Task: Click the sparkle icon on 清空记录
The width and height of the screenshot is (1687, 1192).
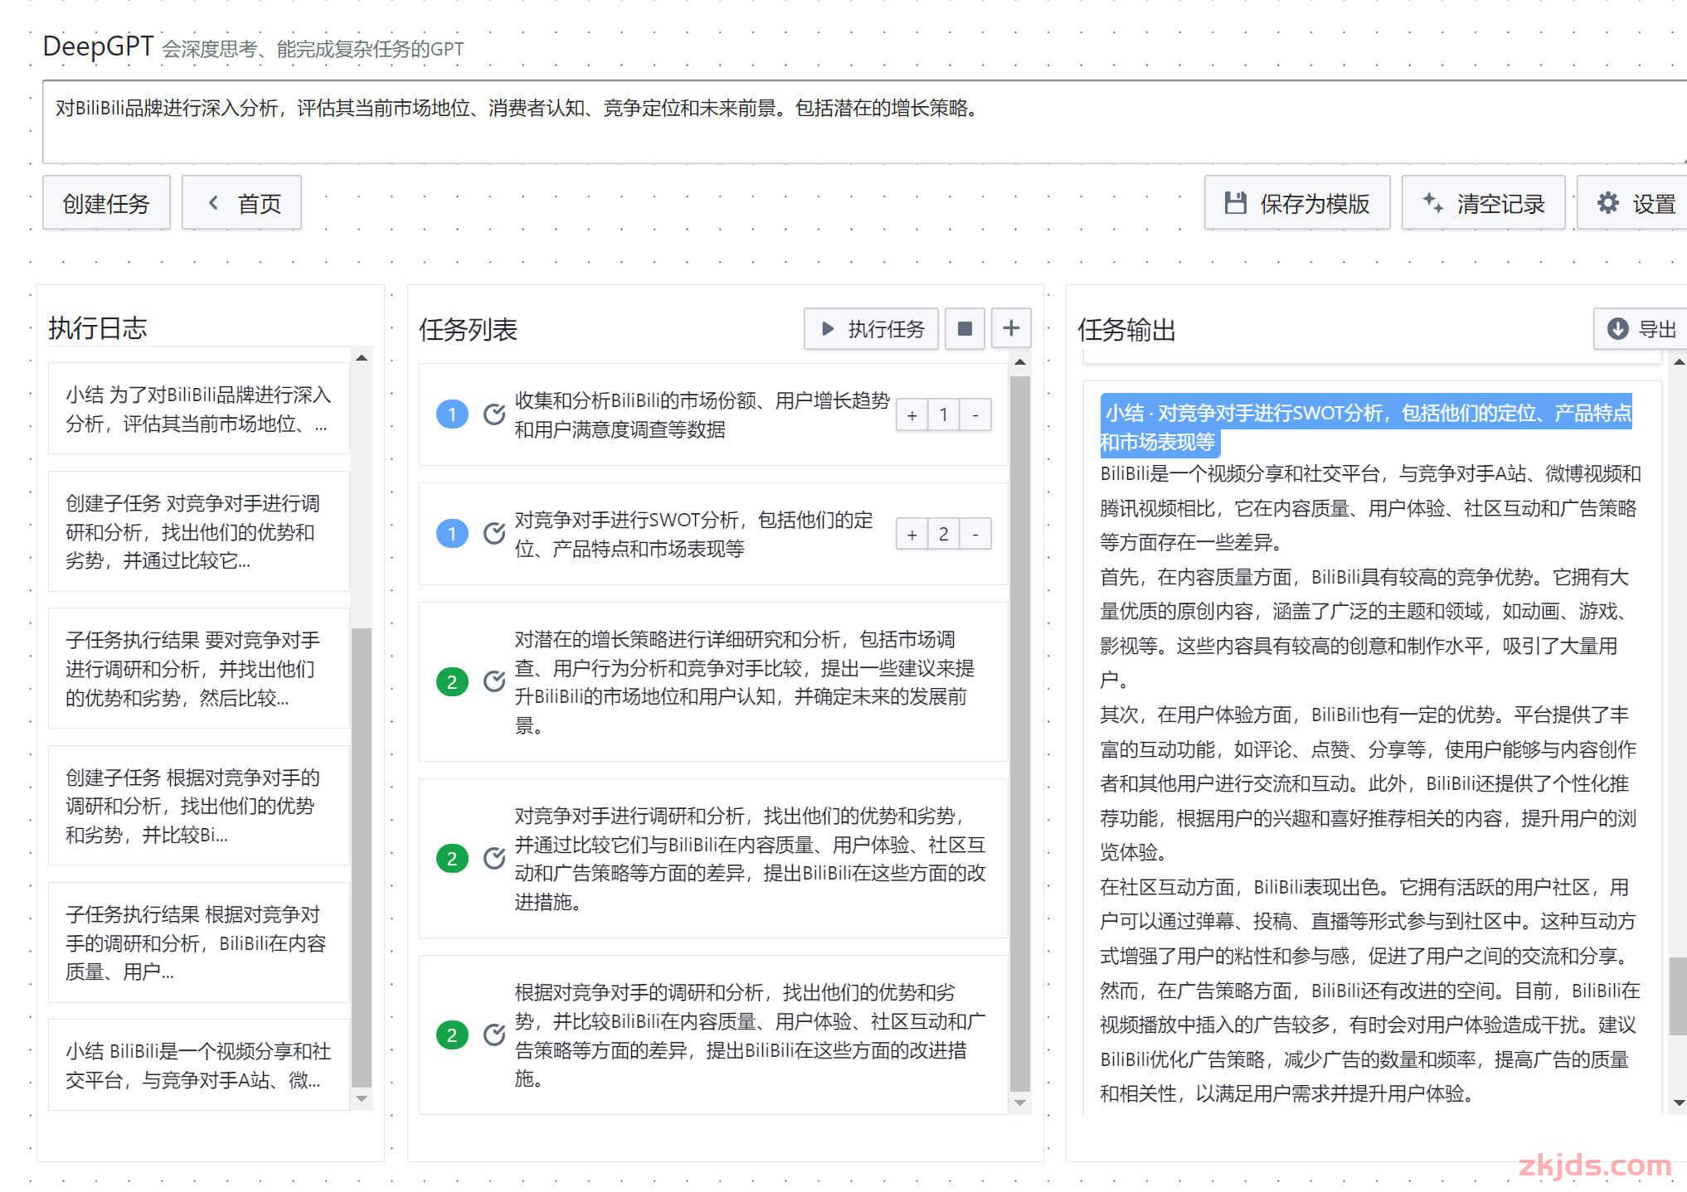Action: tap(1432, 203)
